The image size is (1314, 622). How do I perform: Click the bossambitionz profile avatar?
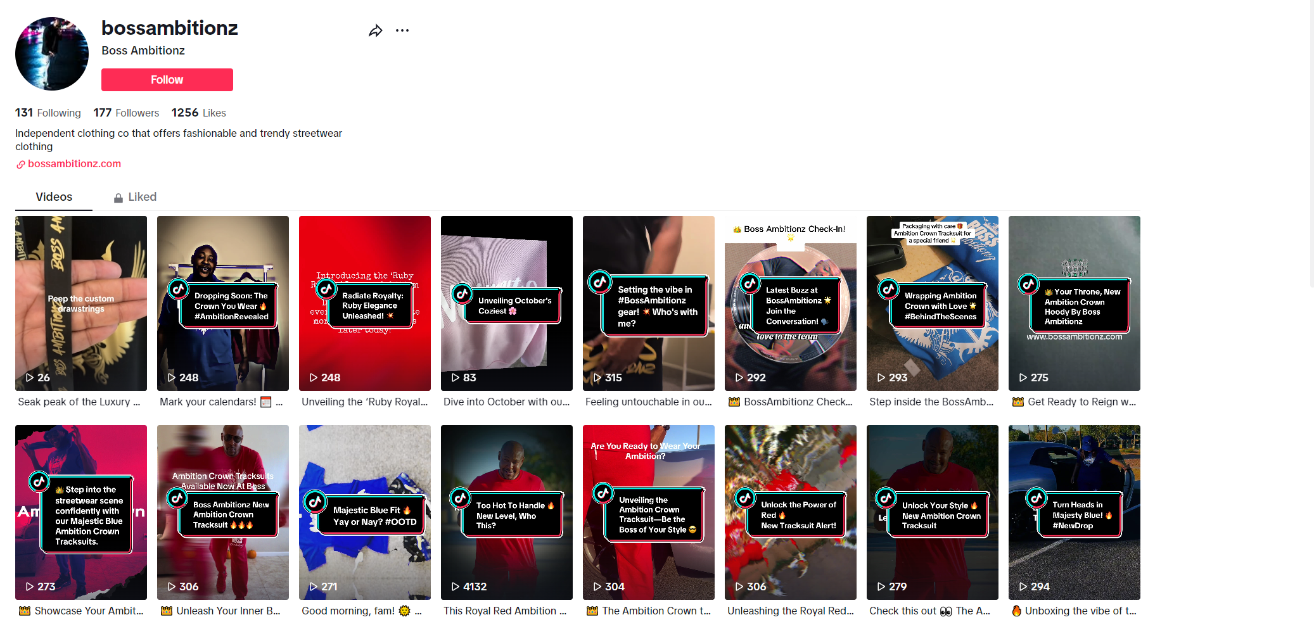coord(52,54)
